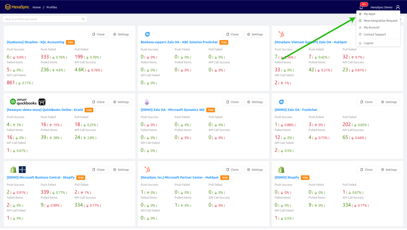Open the [DEMO] Shopify profile link

click(287, 178)
